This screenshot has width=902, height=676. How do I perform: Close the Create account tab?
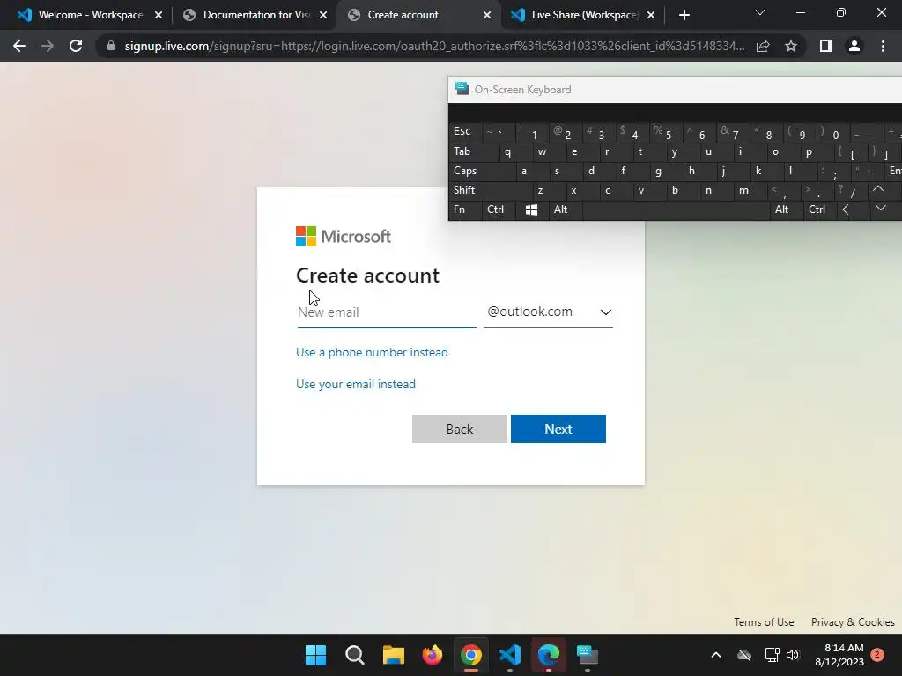[487, 15]
